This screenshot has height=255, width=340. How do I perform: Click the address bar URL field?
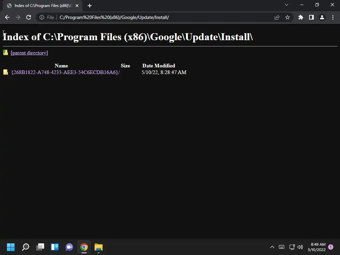pyautogui.click(x=165, y=17)
